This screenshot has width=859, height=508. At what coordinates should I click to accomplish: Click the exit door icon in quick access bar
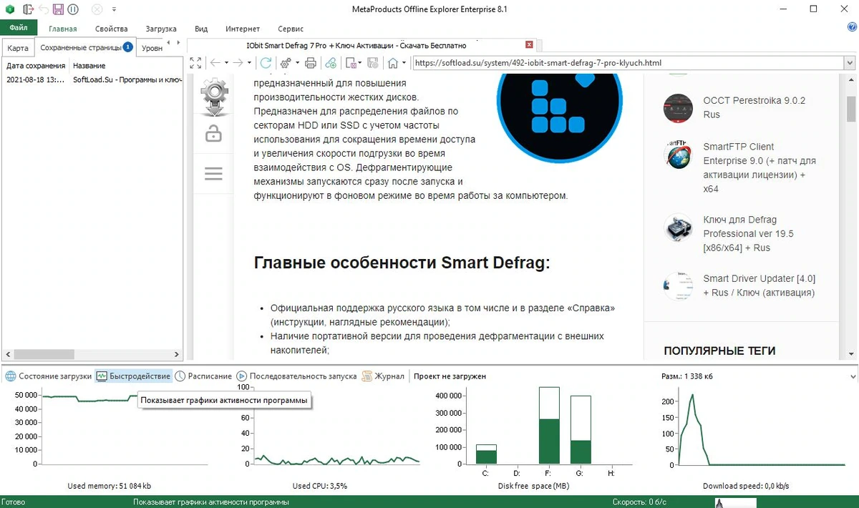coord(28,9)
